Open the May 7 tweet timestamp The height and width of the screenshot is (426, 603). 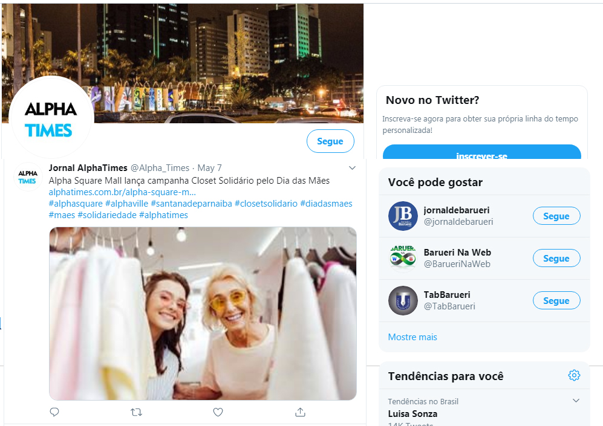[x=210, y=168]
